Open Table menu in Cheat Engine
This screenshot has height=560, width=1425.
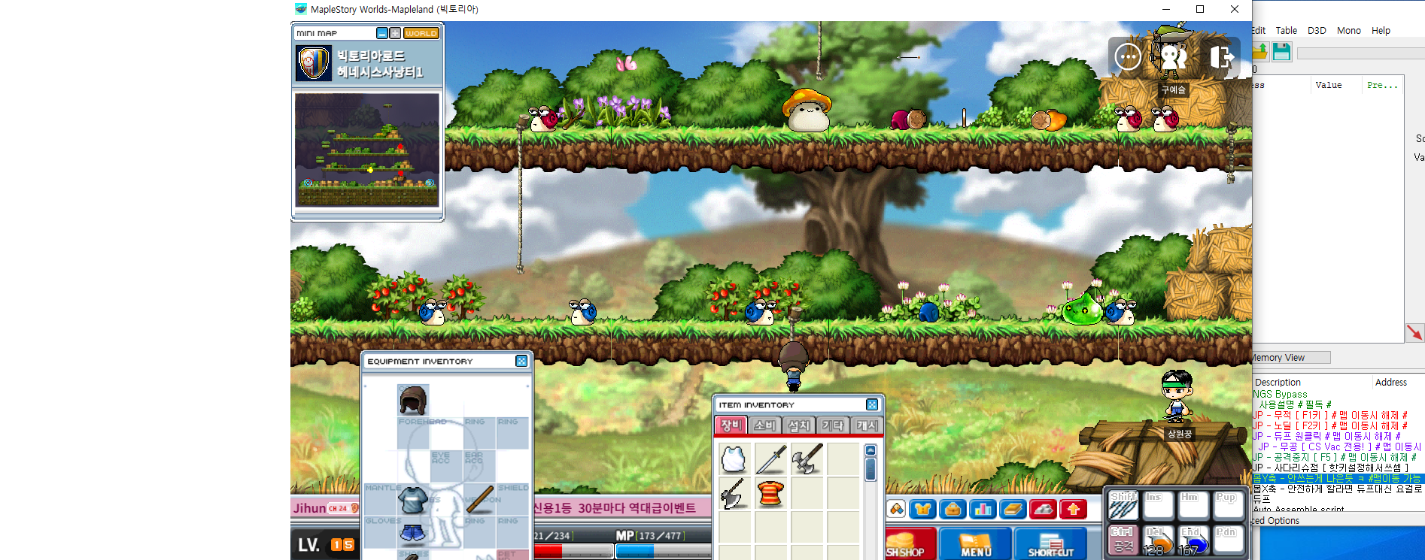pos(1286,31)
